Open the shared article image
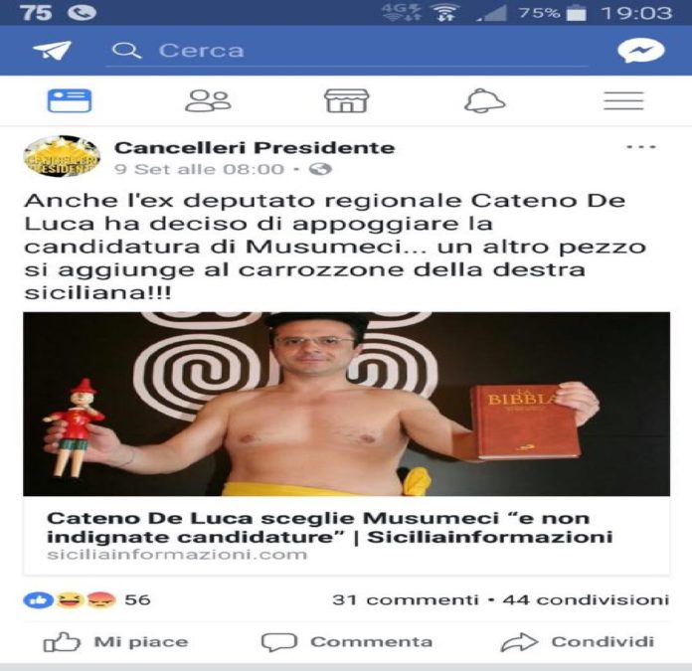The height and width of the screenshot is (671, 692). (x=346, y=405)
